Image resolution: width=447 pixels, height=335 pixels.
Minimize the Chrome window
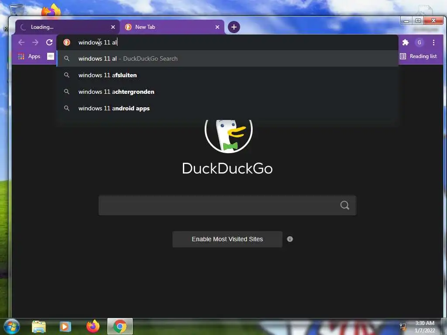pos(406,21)
